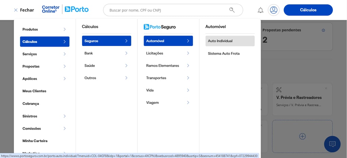Viewport: 347px width, 158px height.
Task: Expand Bank submenu
Action: coord(106,53)
